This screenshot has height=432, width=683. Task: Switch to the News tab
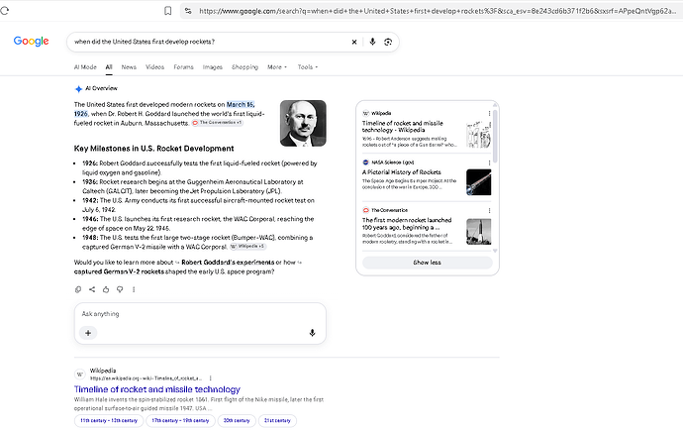click(129, 67)
